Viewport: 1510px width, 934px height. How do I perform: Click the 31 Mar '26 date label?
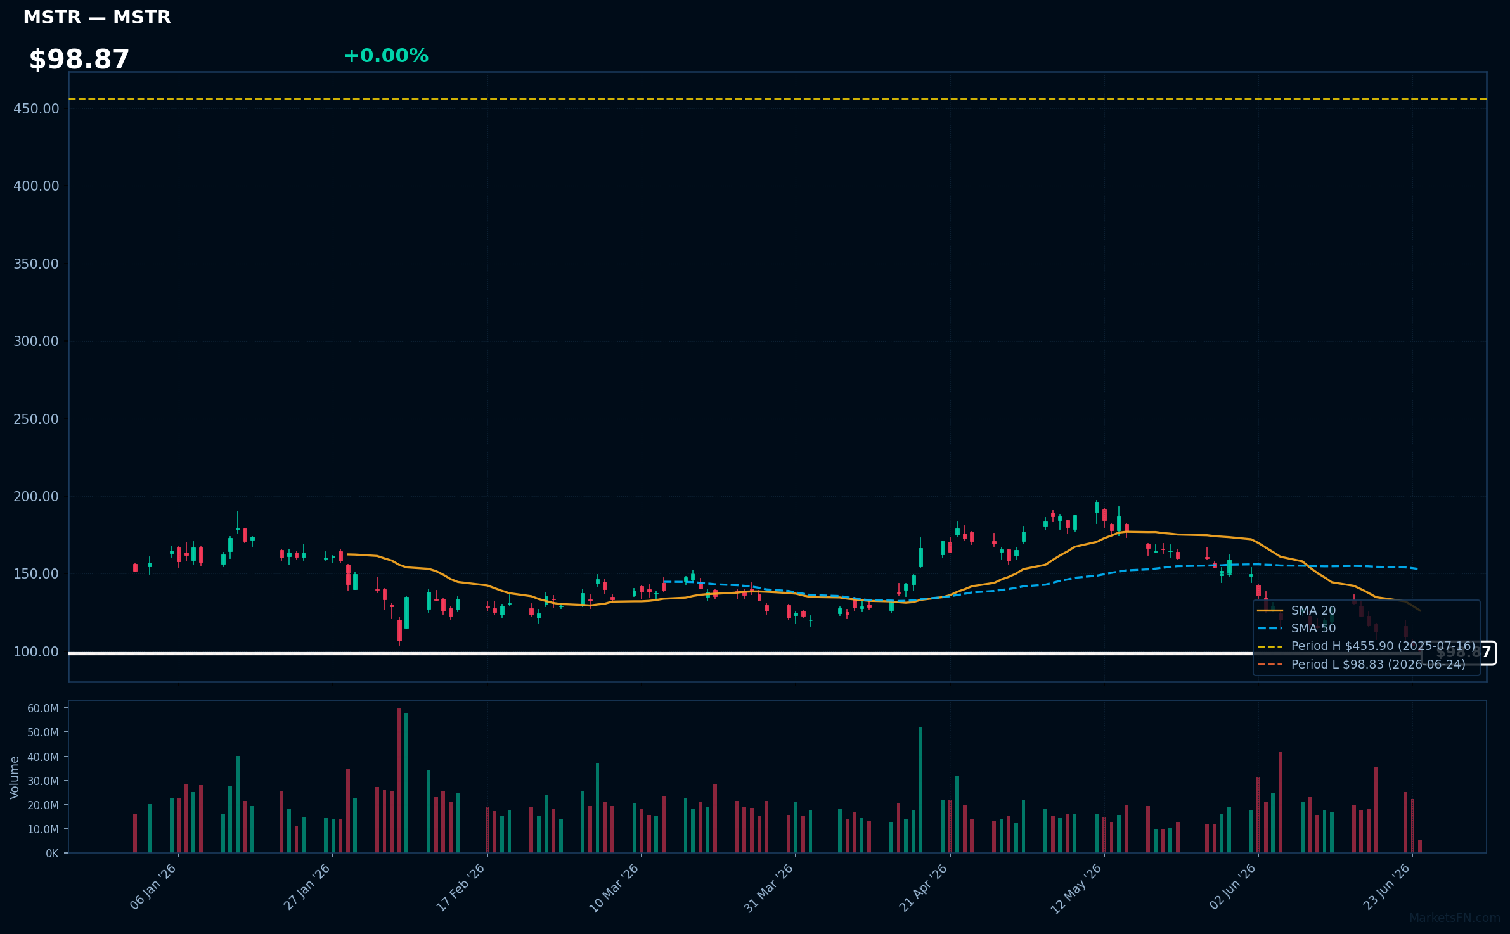[x=768, y=888]
